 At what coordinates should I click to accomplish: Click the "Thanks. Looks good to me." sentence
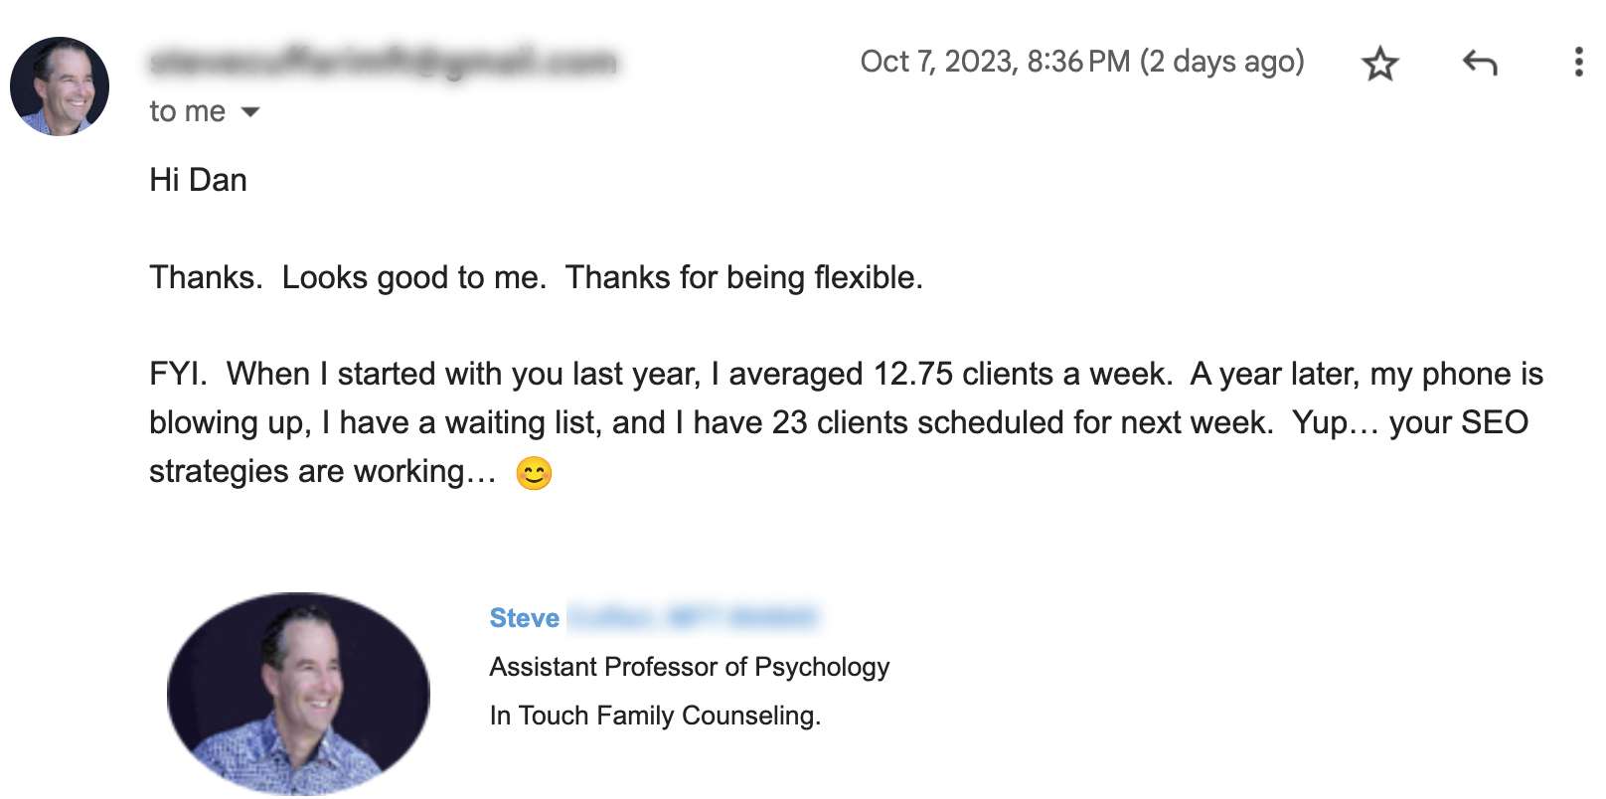348,277
